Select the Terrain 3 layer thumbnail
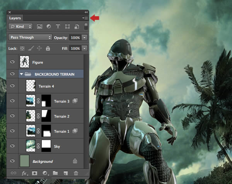 [x=31, y=101]
